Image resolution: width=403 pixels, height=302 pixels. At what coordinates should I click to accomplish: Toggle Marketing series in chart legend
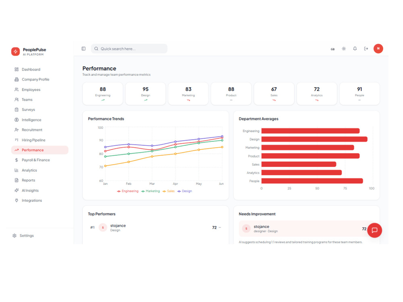click(151, 191)
